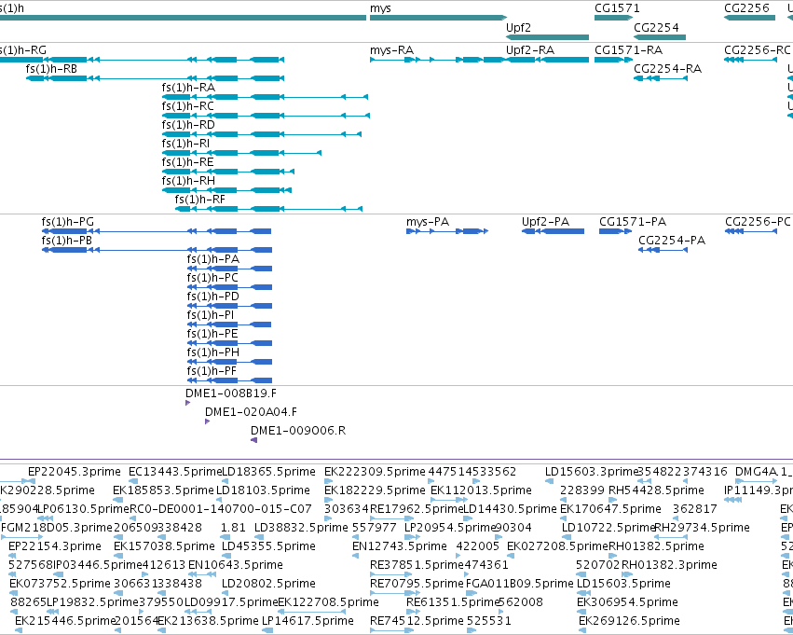
Task: Click the RH29734.5prime EST label
Action: tap(702, 529)
